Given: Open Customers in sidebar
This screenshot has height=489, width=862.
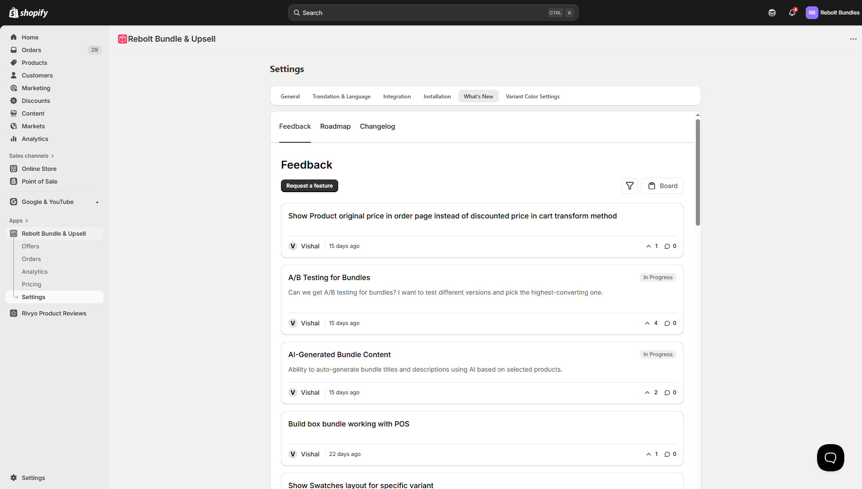Looking at the screenshot, I should (x=54, y=75).
